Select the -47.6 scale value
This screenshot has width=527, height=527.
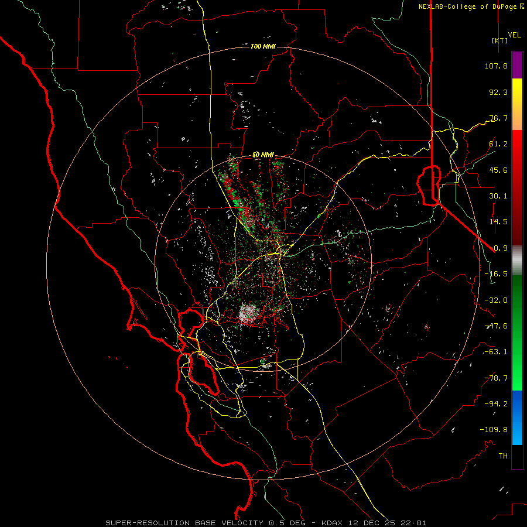coord(496,326)
